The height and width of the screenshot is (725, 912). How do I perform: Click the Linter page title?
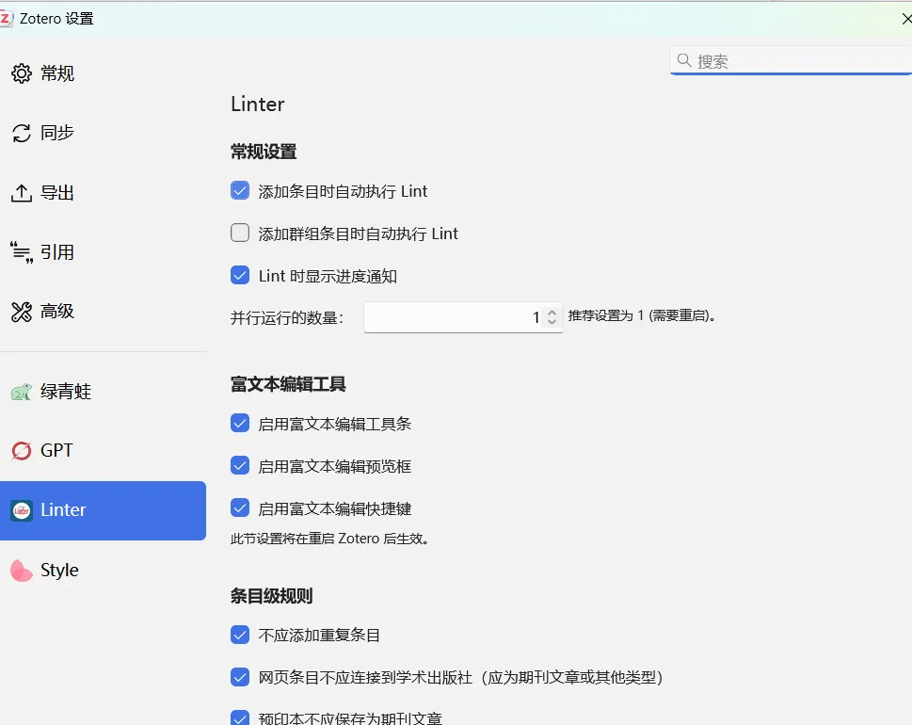tap(258, 105)
